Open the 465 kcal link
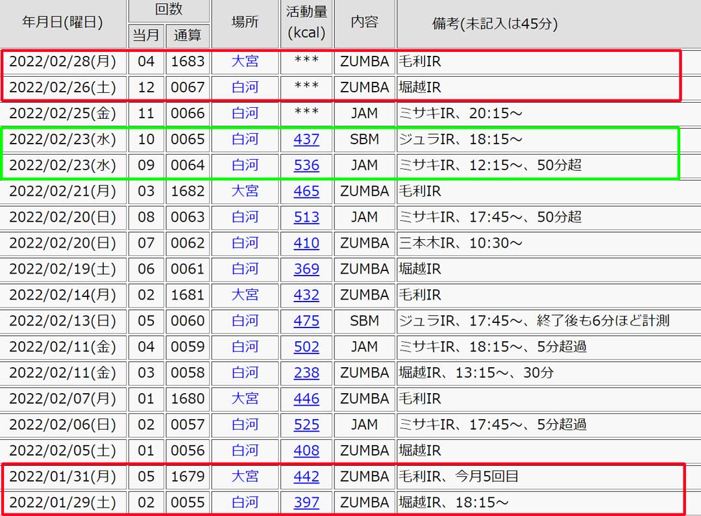 tap(306, 191)
